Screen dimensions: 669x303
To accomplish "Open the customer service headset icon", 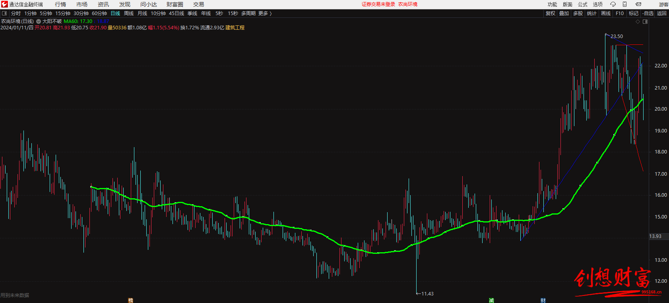I will pyautogui.click(x=613, y=4).
